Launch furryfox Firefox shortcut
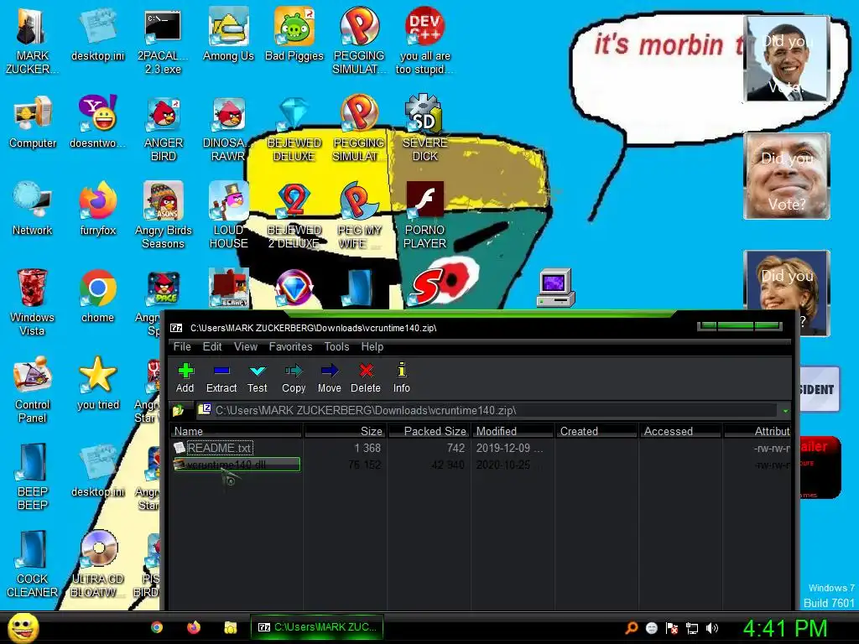Image resolution: width=859 pixels, height=644 pixels. (x=97, y=209)
